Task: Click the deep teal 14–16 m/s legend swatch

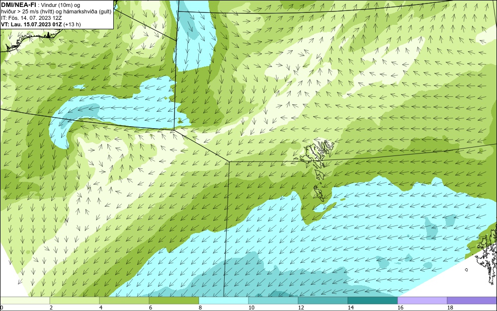Action: click(373, 301)
